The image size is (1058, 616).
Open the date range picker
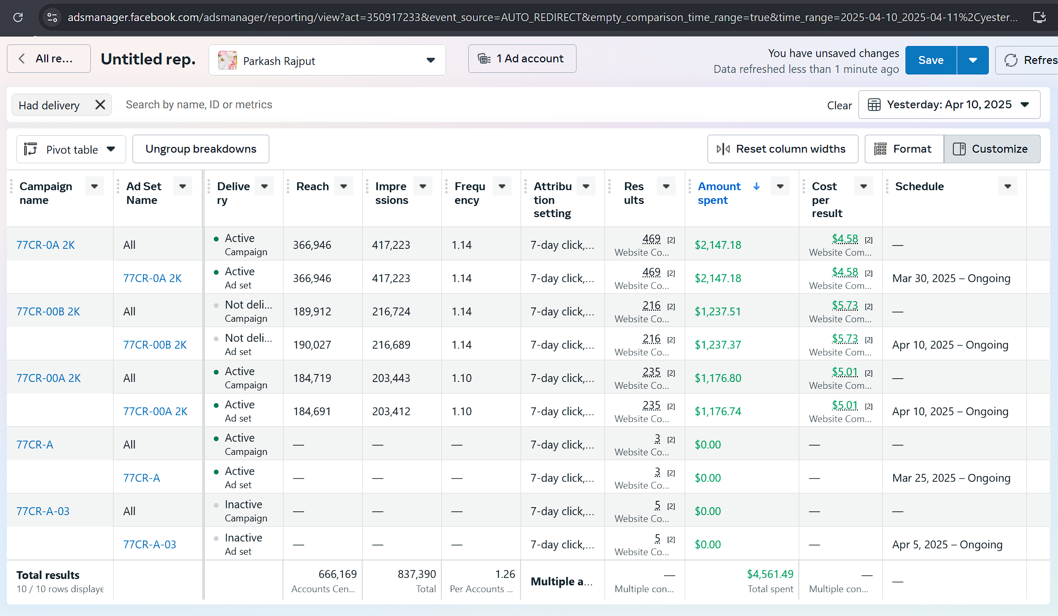click(x=949, y=105)
